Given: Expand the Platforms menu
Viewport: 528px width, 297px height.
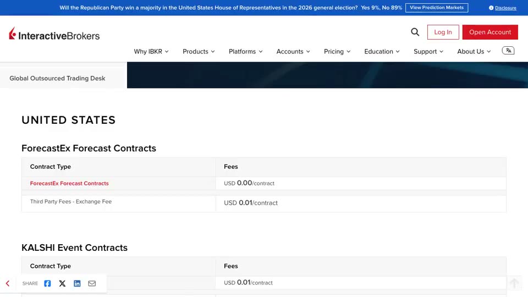Looking at the screenshot, I should (x=245, y=52).
